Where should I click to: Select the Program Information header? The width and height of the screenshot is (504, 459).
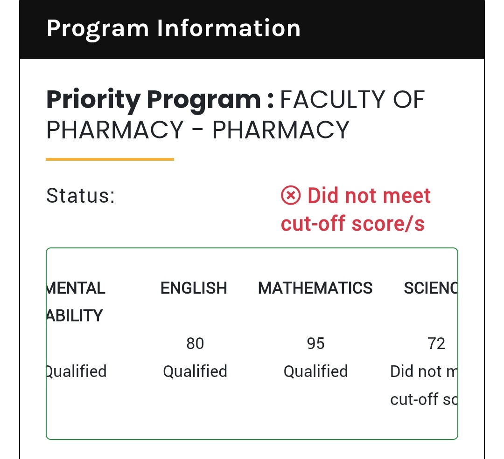[174, 28]
